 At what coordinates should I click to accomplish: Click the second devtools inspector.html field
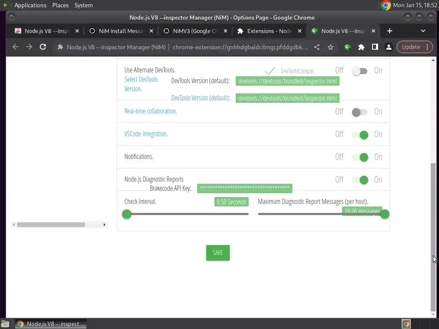288,98
